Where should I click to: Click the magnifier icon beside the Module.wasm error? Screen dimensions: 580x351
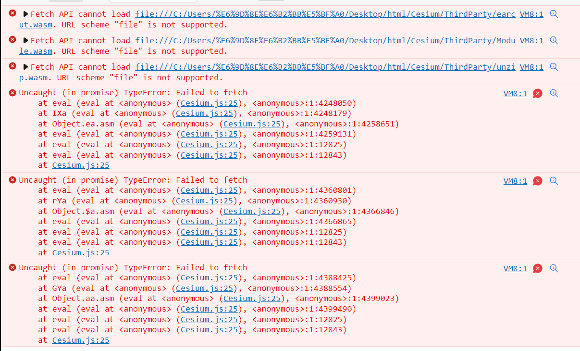[x=554, y=41]
